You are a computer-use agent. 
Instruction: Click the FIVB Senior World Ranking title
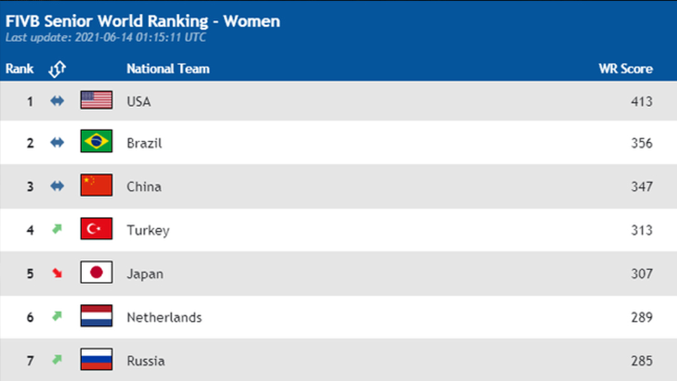tap(143, 21)
